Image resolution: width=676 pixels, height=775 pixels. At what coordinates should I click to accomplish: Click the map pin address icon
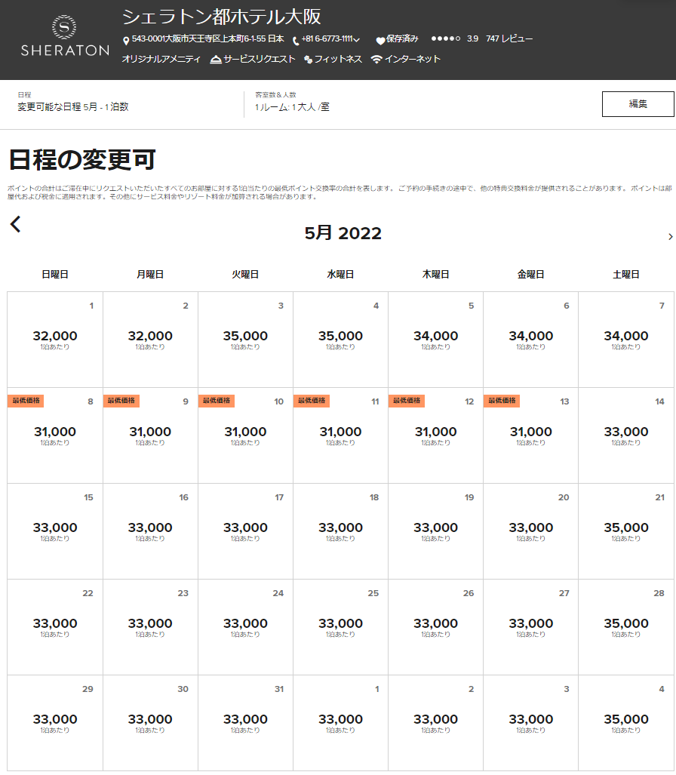pos(126,40)
